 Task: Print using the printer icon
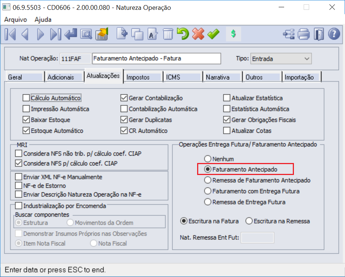click(304, 34)
